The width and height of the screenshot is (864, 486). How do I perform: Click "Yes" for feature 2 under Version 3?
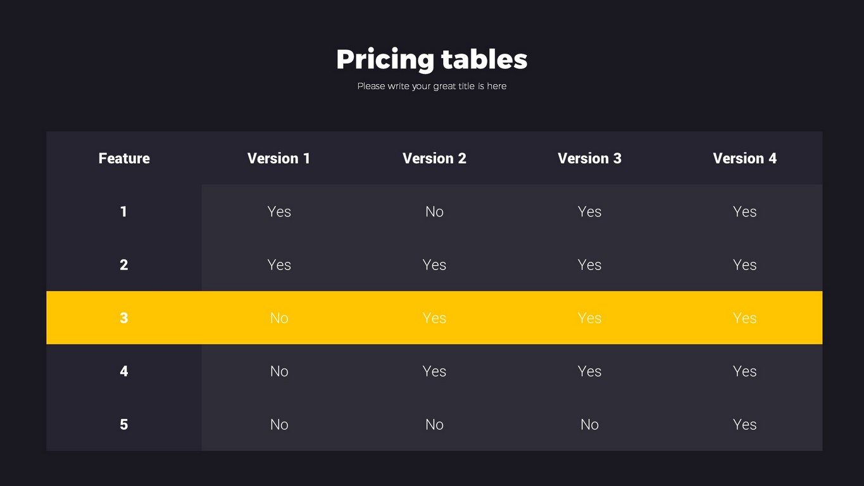click(589, 265)
